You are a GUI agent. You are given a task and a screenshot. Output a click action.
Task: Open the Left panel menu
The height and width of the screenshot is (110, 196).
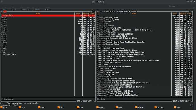click(x=4, y=9)
